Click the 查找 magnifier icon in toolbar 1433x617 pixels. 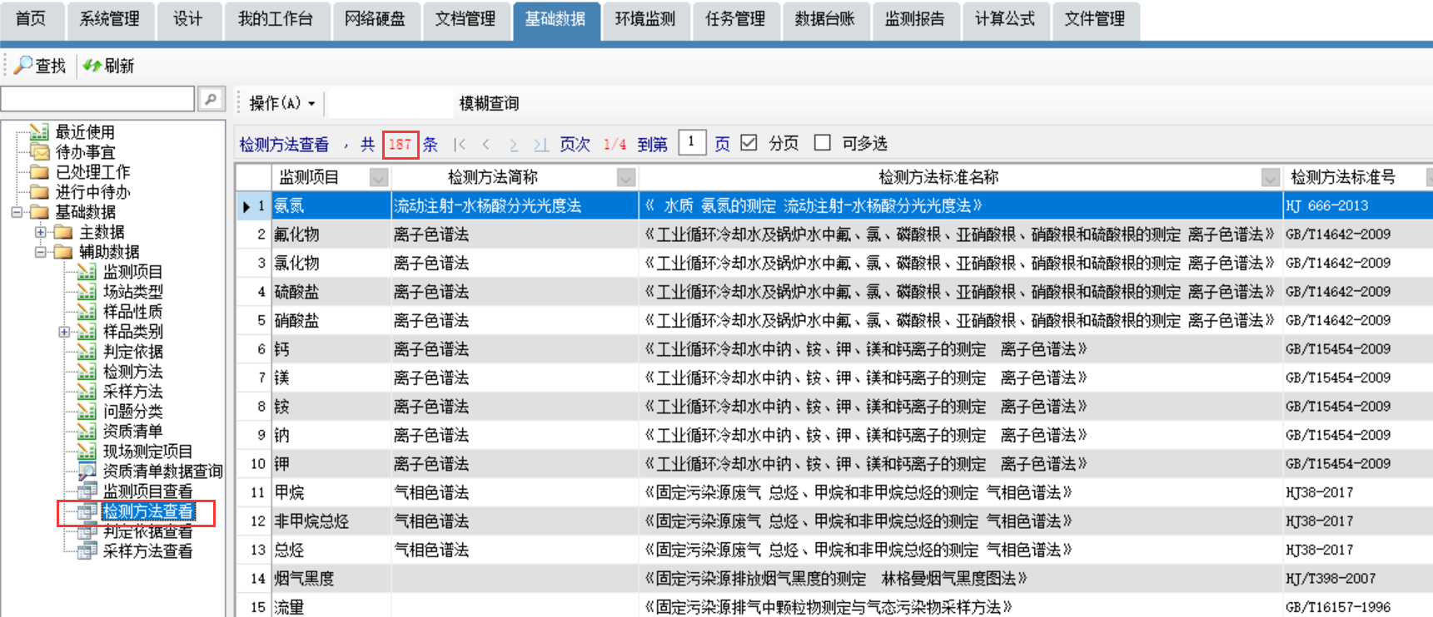(x=23, y=65)
